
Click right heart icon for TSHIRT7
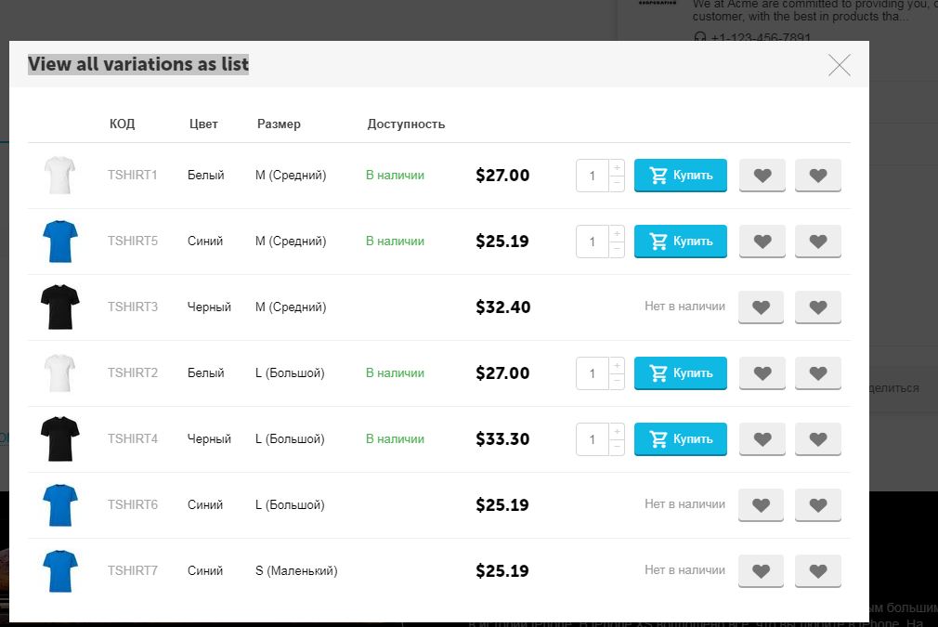point(818,571)
